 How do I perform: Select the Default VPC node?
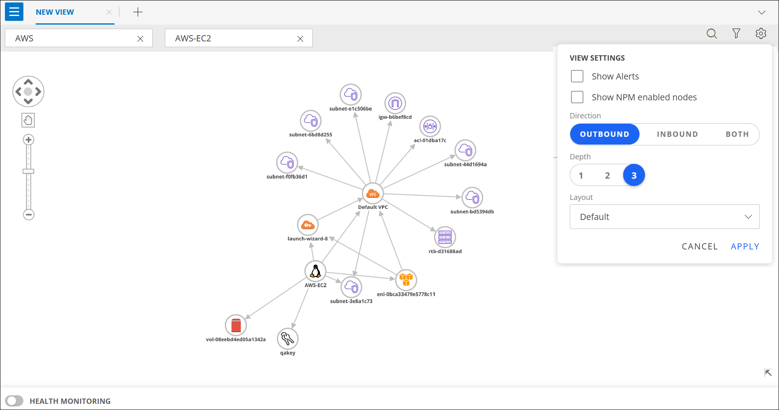(372, 194)
